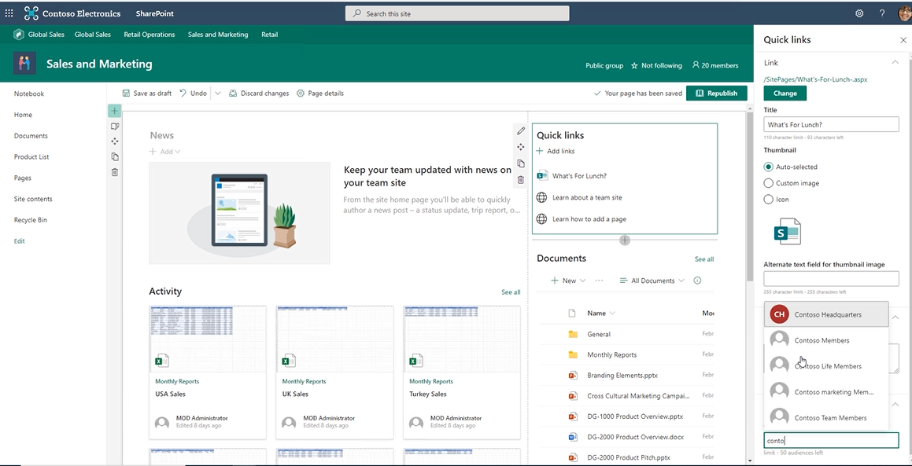Click the audience input containing conto
This screenshot has height=466, width=912.
(831, 440)
